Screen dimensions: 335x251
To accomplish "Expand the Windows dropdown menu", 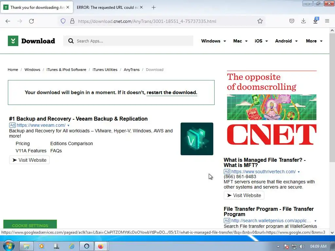I will [213, 41].
